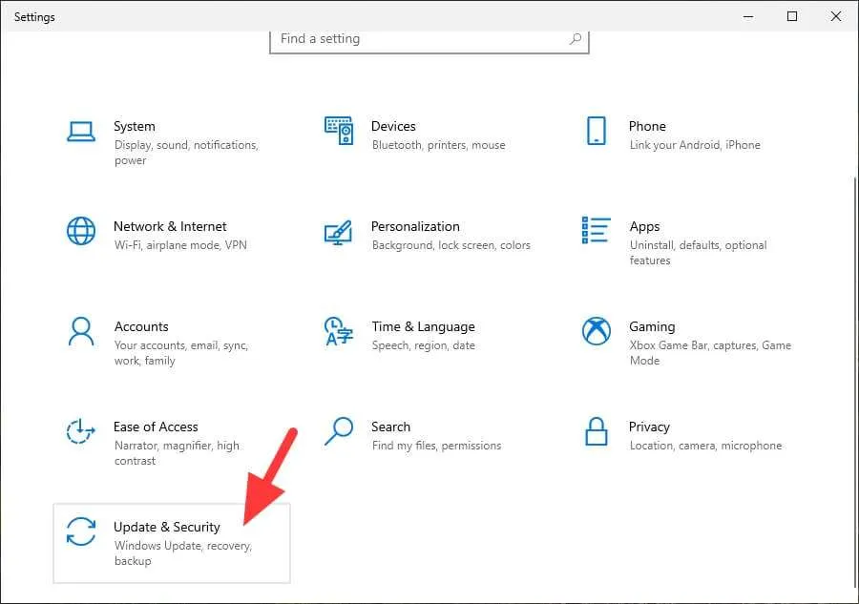Screen dimensions: 859x604
Task: Select the Phone icon
Action: point(596,131)
